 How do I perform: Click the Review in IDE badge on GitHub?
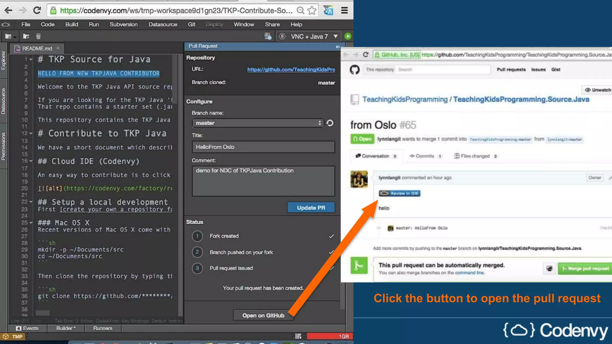pos(400,193)
